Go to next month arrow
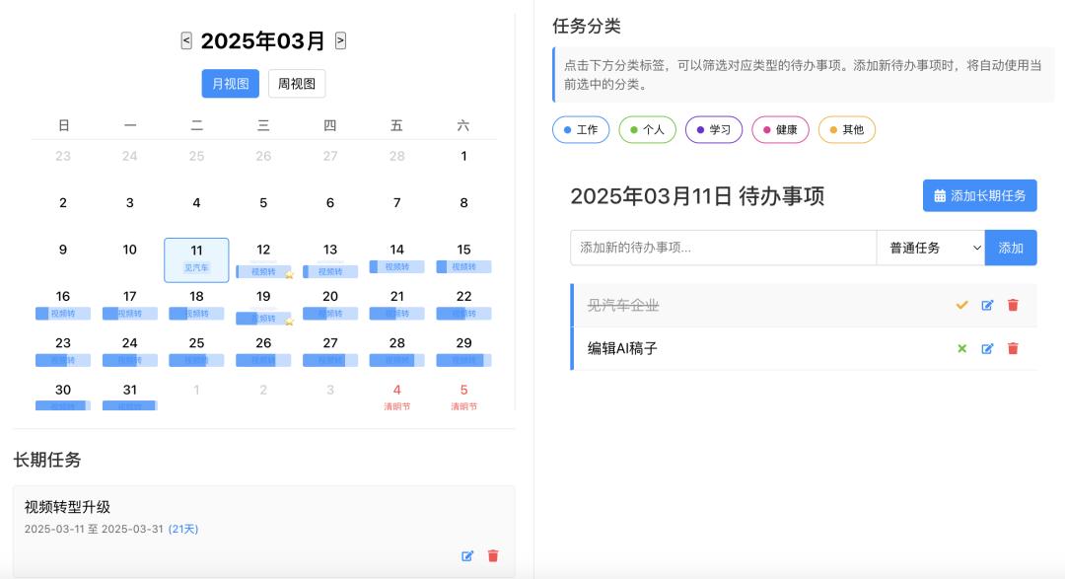1065x579 pixels. (340, 40)
